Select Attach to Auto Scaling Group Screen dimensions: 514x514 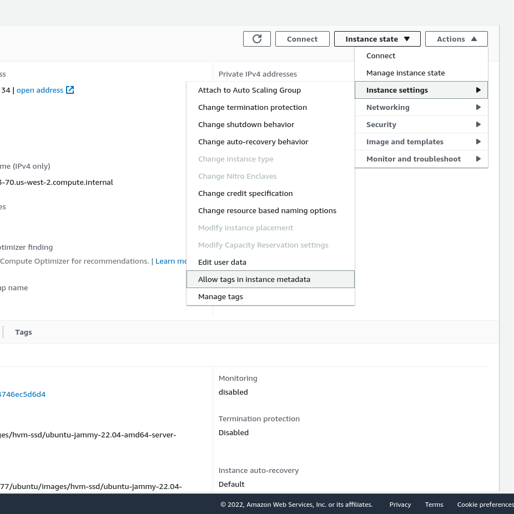[x=249, y=90]
